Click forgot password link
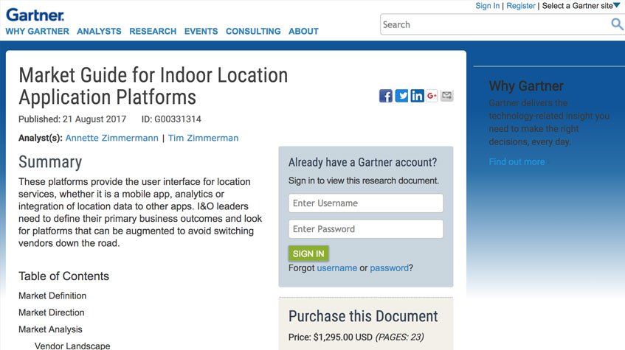The image size is (625, 350). (390, 268)
